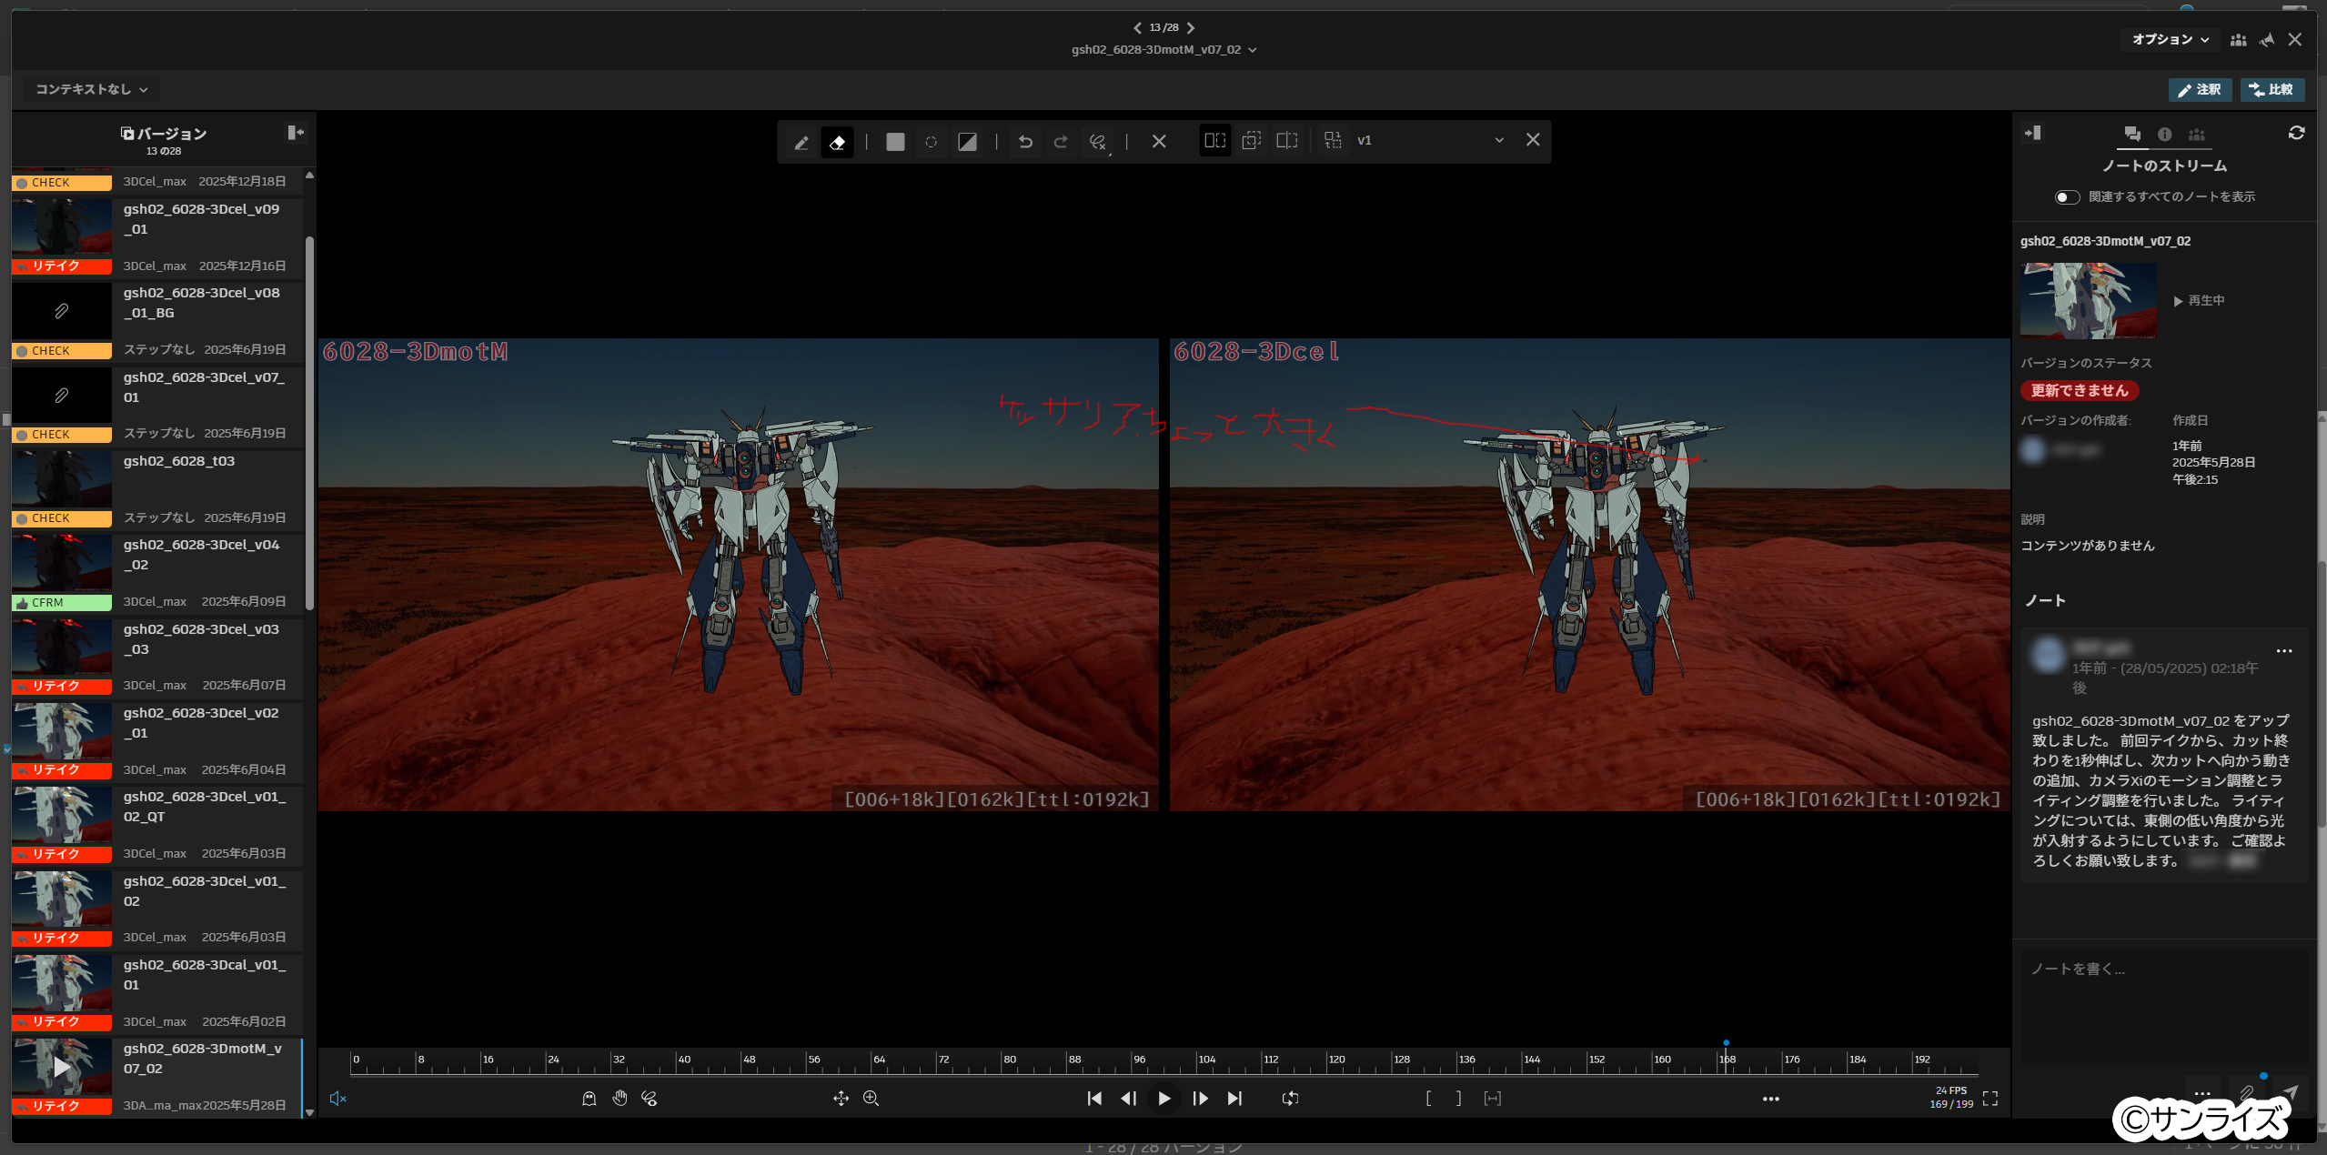Screen dimensions: 2327x1155
Task: Select the eraser annotation tool
Action: point(837,142)
